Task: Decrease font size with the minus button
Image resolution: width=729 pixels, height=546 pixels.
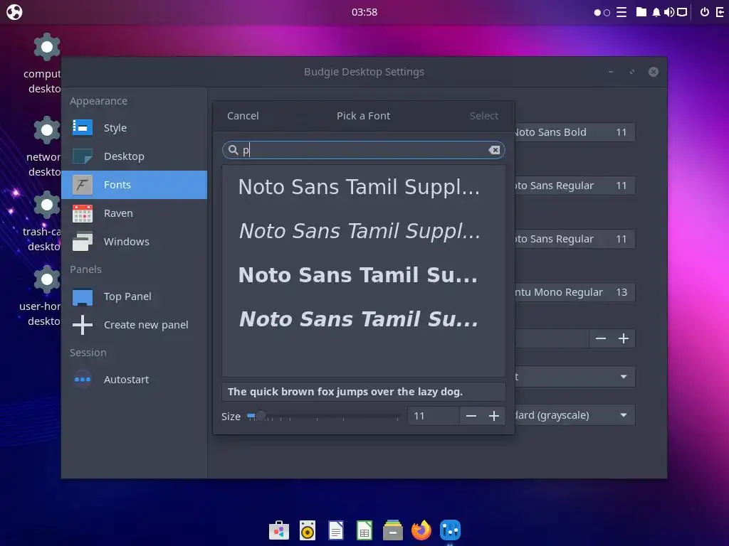Action: click(471, 416)
